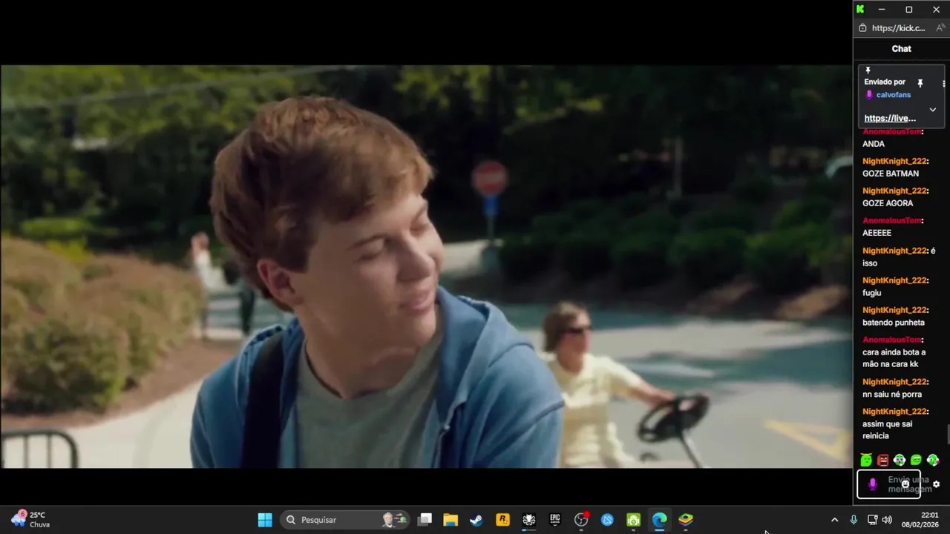
Task: Open BlueStacks from taskbar
Action: click(686, 520)
